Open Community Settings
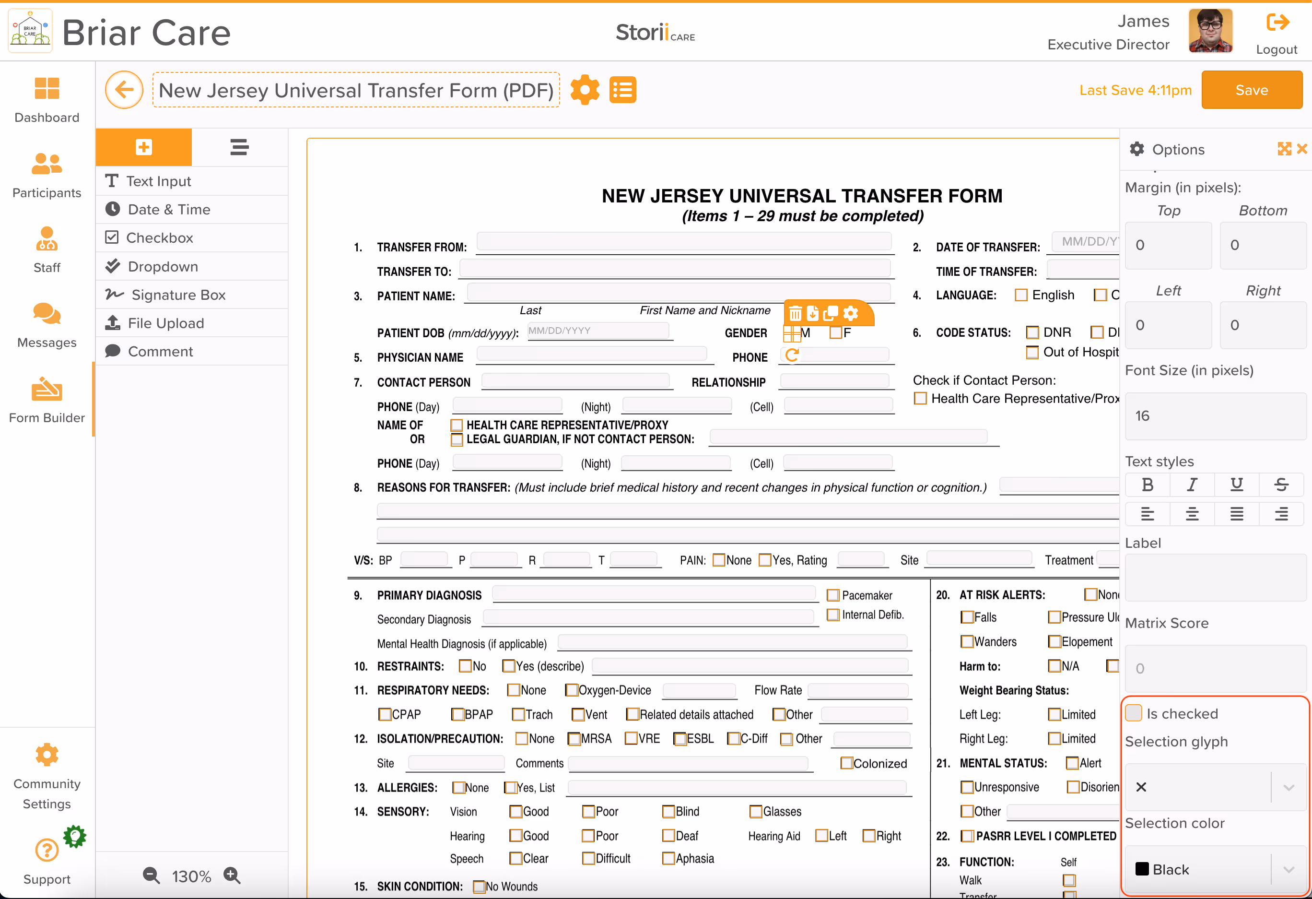 pos(47,777)
